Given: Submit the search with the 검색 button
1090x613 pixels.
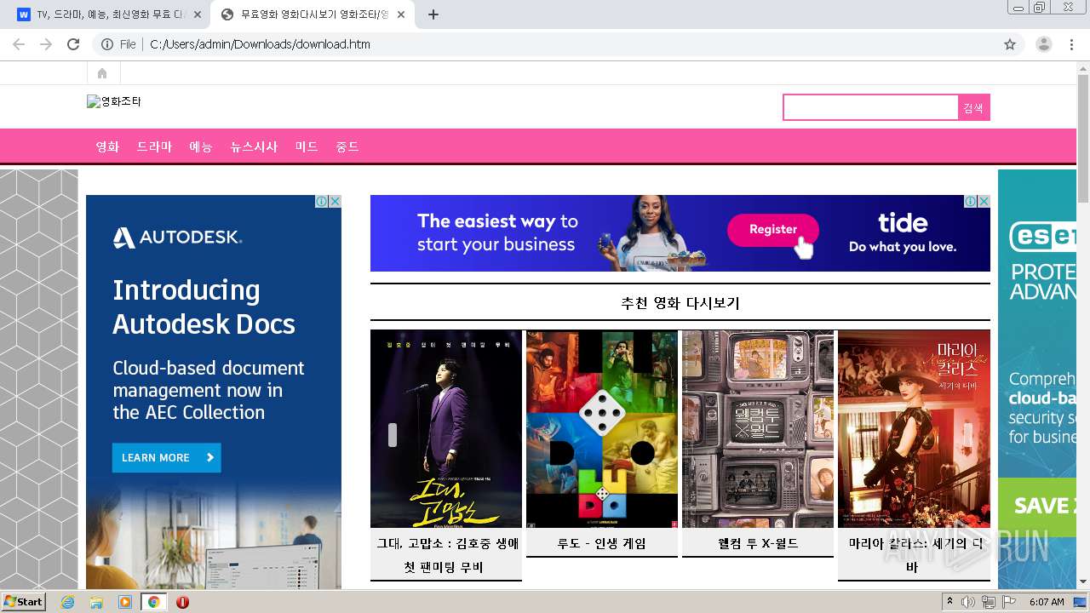Looking at the screenshot, I should click(x=973, y=107).
